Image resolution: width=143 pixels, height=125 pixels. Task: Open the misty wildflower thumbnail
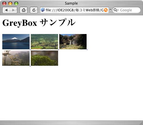(16, 58)
